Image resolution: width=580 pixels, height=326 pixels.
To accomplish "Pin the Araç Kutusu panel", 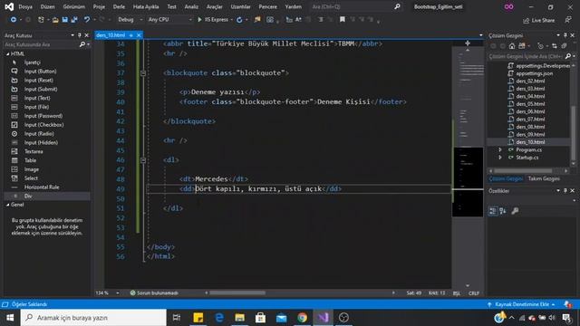I will [x=79, y=35].
